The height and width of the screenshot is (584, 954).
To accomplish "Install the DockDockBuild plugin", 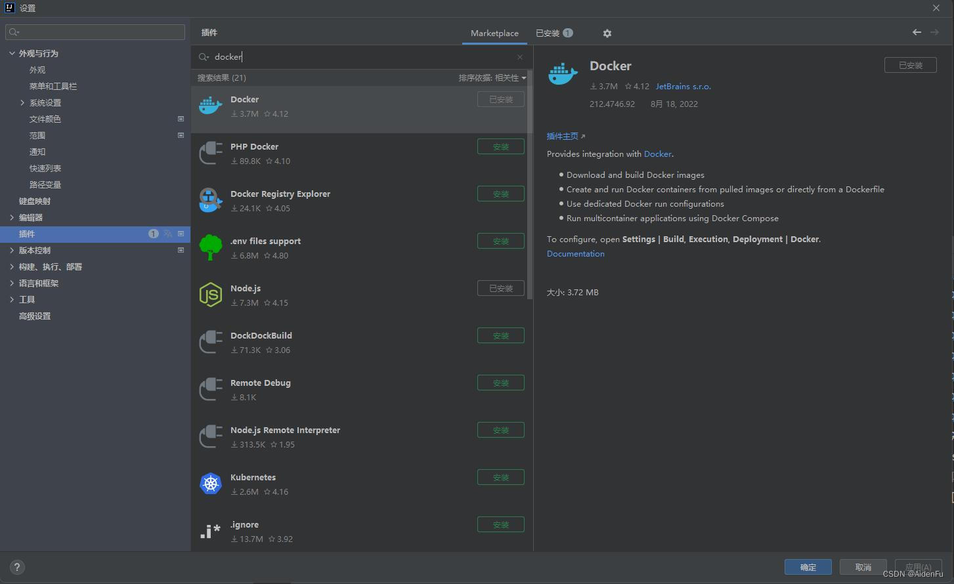I will point(500,335).
